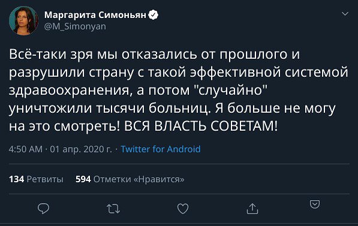Click the words уничтожили тысячи больниц

110,109
